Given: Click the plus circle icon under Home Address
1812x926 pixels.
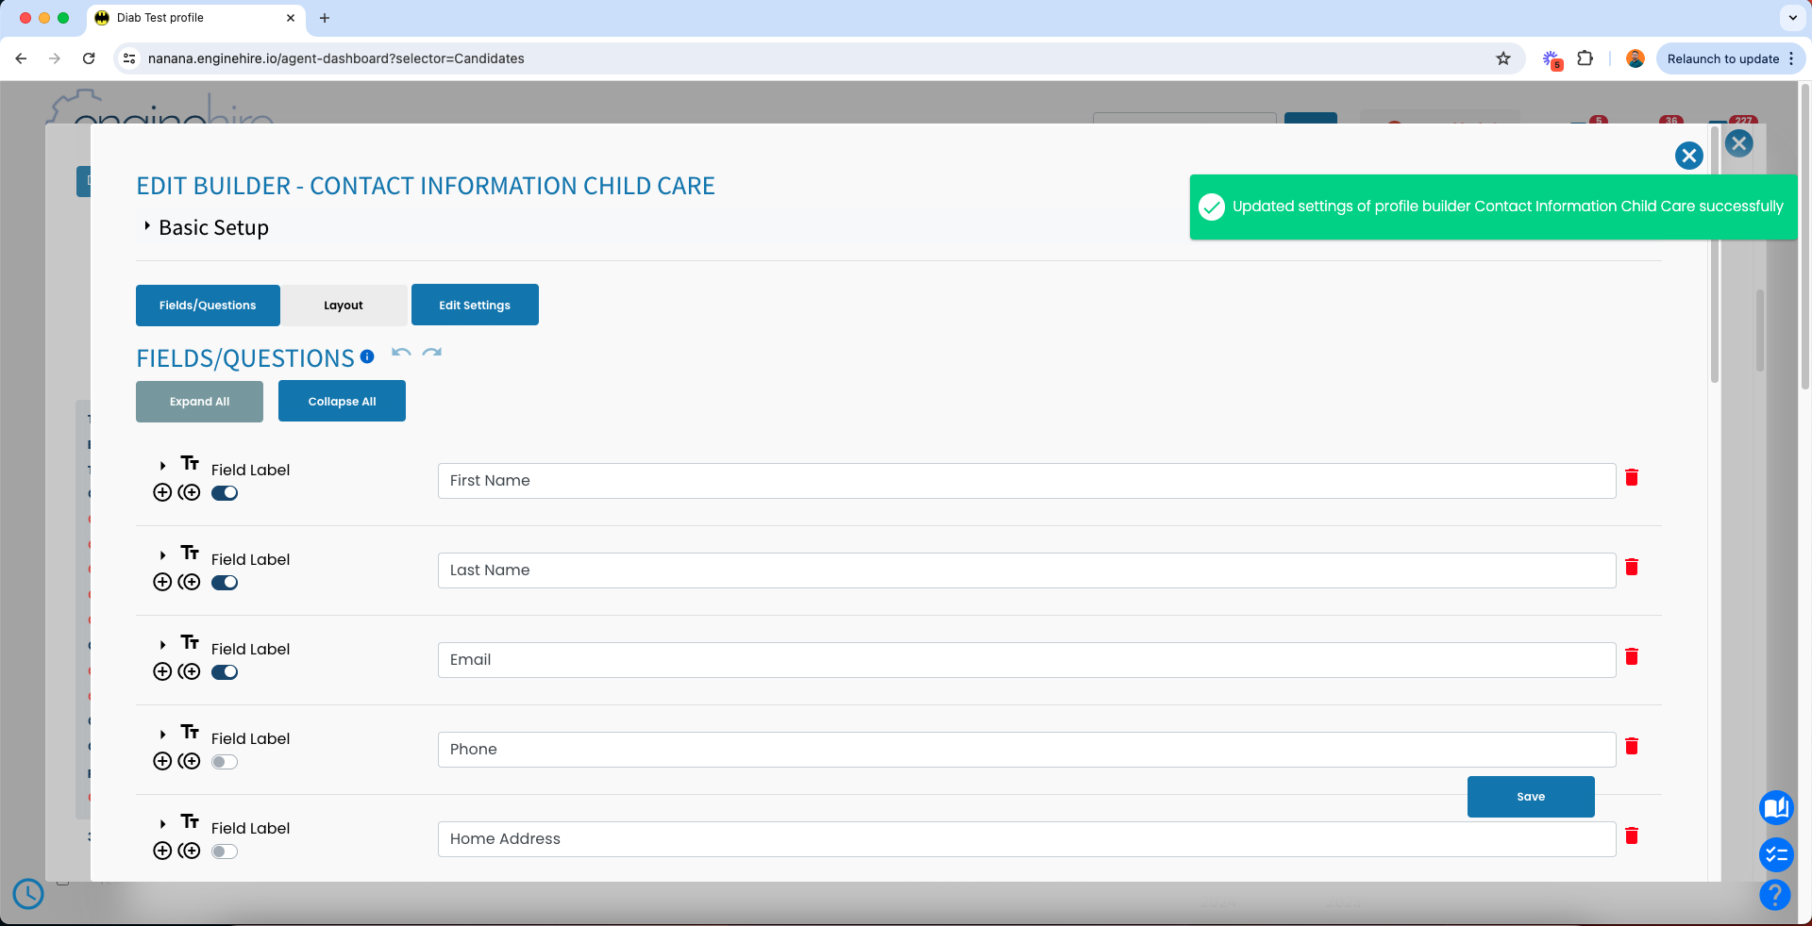Looking at the screenshot, I should [162, 851].
